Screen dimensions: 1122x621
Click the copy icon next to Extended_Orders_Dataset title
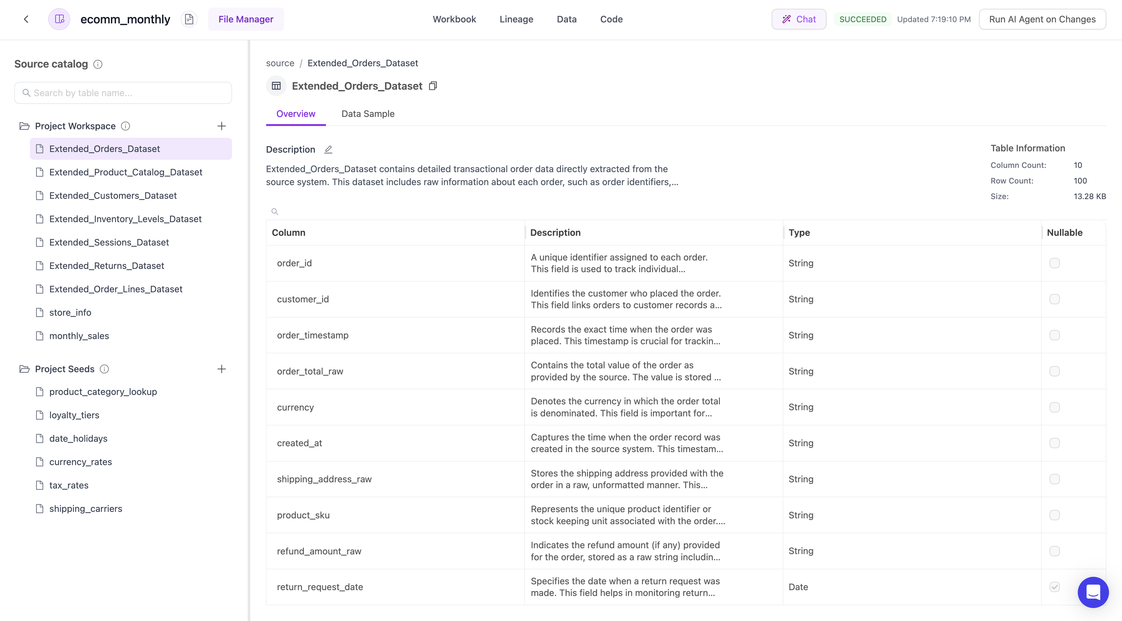[x=433, y=86]
